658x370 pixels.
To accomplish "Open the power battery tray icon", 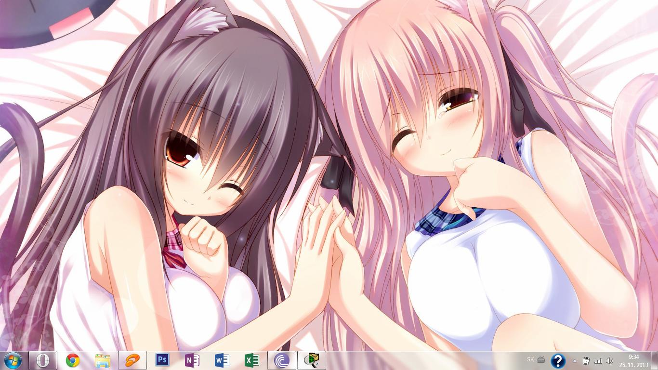I will (586, 361).
